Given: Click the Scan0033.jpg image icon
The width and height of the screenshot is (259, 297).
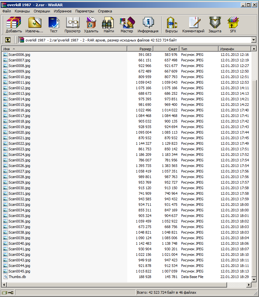Looking at the screenshot, I should click(6, 205).
